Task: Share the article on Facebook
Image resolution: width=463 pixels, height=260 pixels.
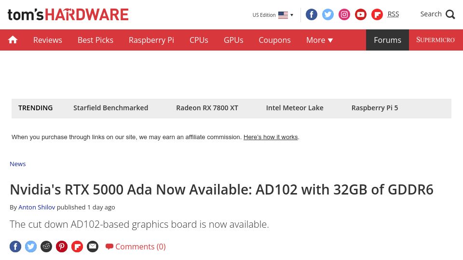Action: 15,247
